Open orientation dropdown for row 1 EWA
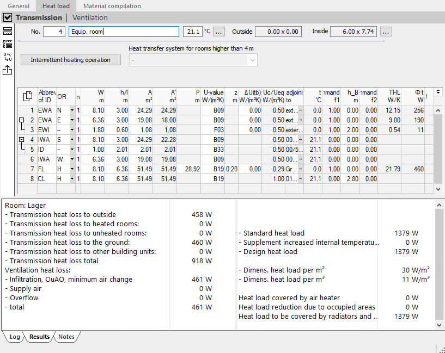445x353 pixels. pyautogui.click(x=72, y=110)
